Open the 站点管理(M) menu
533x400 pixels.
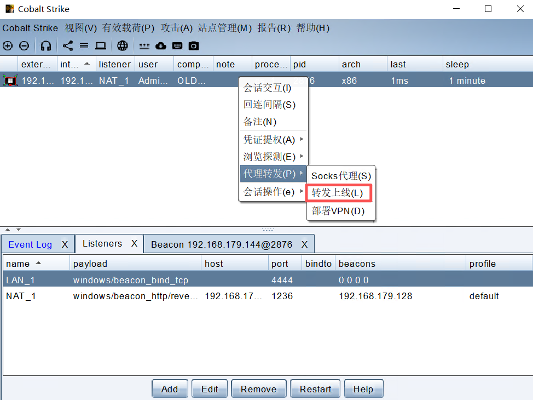(225, 28)
